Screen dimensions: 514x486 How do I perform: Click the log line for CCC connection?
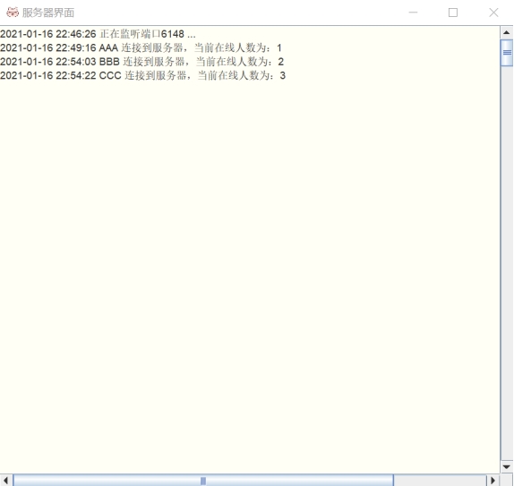point(143,75)
